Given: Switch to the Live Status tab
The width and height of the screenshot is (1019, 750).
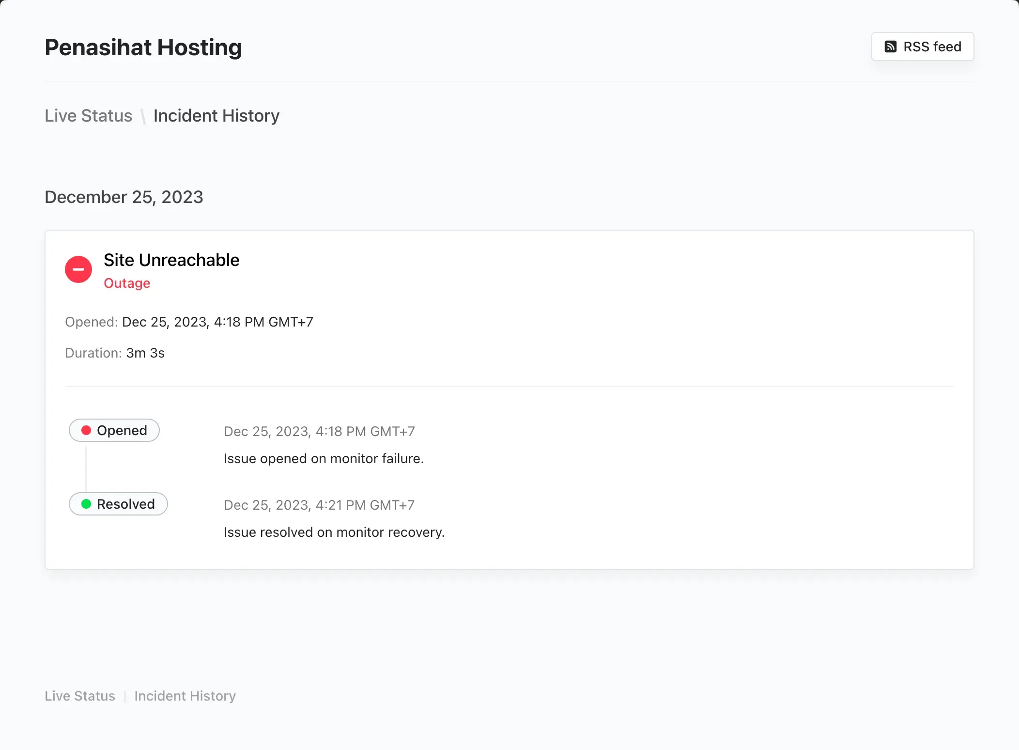Looking at the screenshot, I should (x=88, y=116).
